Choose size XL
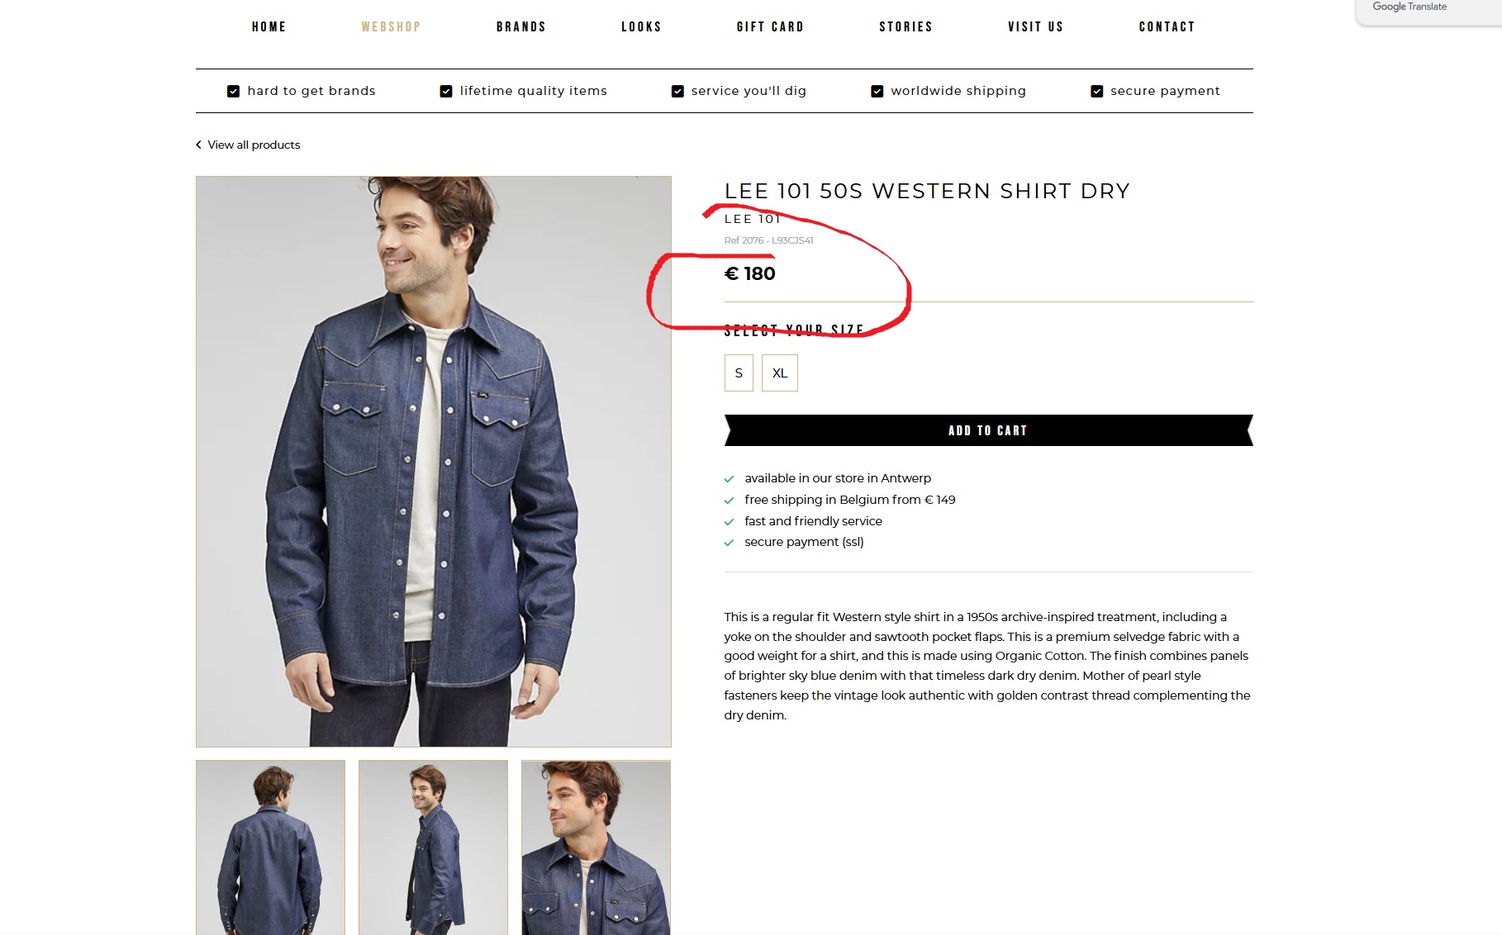The image size is (1502, 935). (779, 373)
